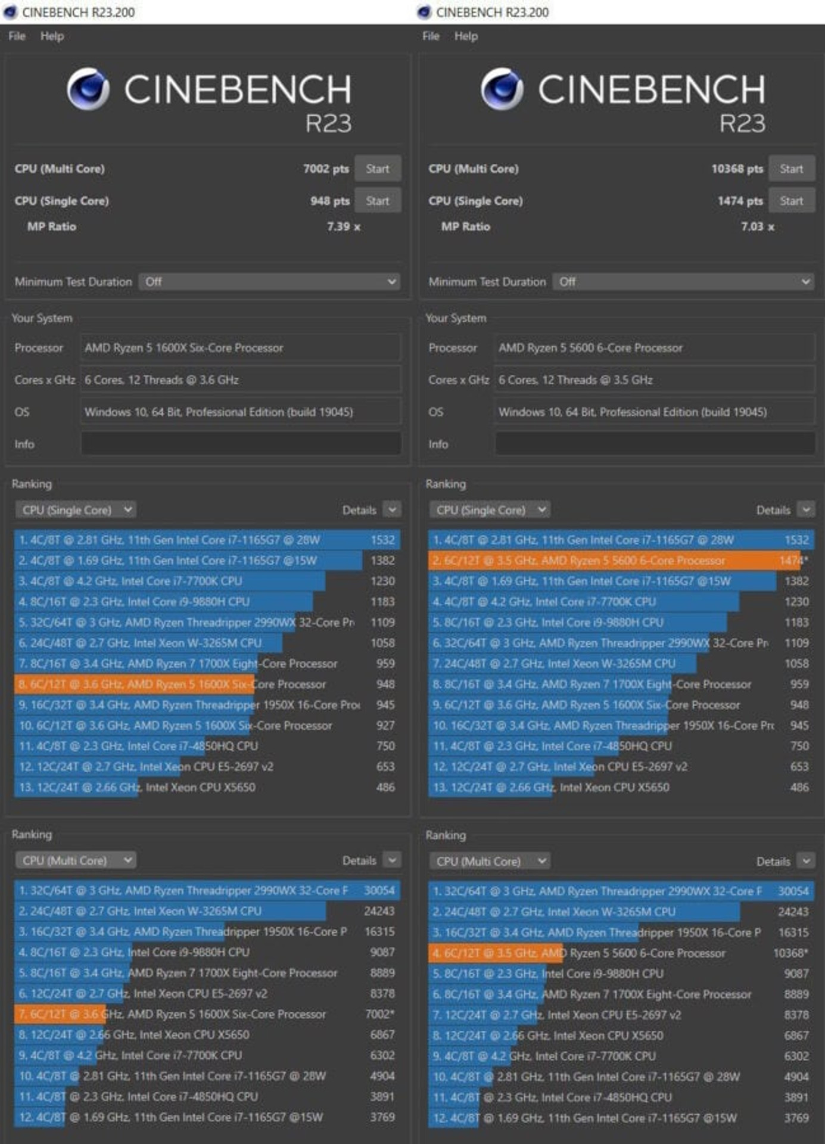This screenshot has height=1144, width=825.
Task: Select right single-core row '3. i7-1165G7 @15W'
Action: click(x=621, y=582)
